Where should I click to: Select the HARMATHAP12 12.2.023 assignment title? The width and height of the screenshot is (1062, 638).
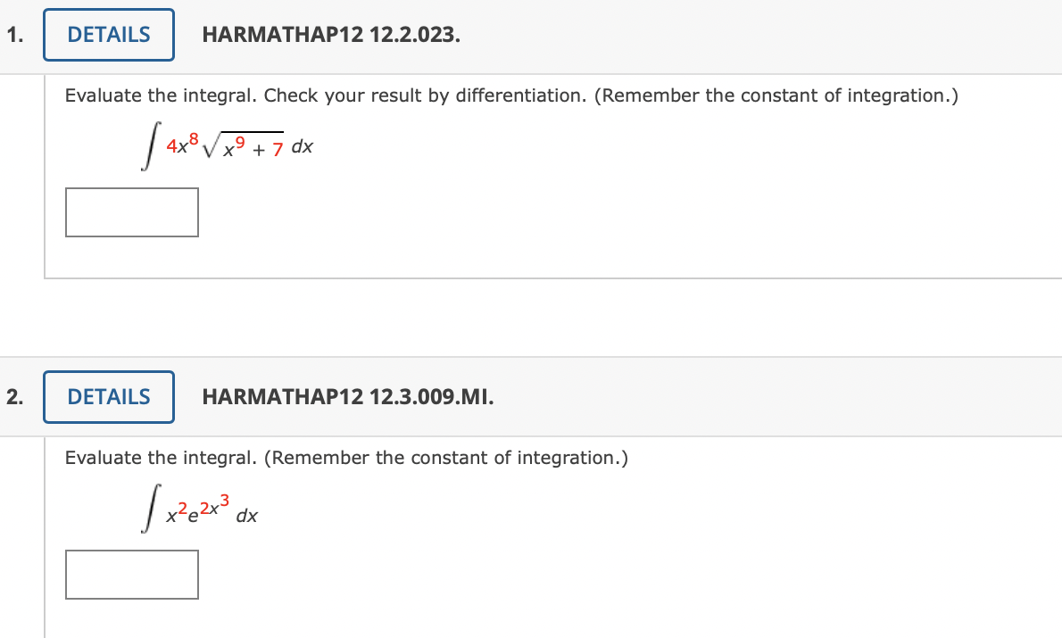(330, 35)
